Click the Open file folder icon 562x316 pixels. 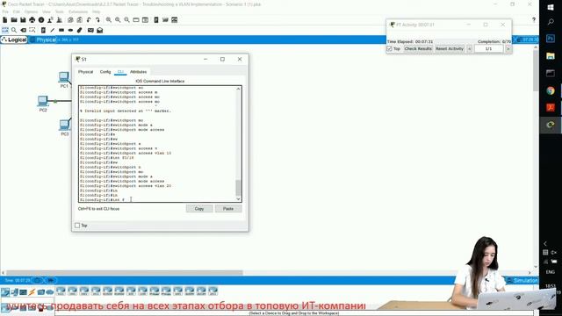point(14,20)
